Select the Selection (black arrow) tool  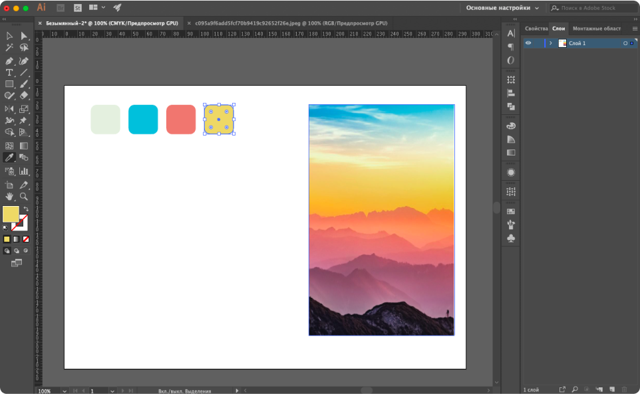(9, 37)
